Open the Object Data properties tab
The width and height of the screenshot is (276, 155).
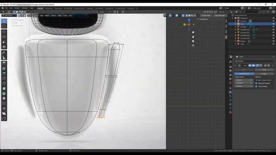pyautogui.click(x=230, y=108)
